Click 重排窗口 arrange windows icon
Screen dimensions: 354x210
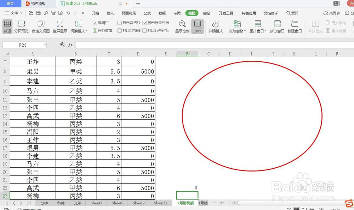[x=258, y=24]
